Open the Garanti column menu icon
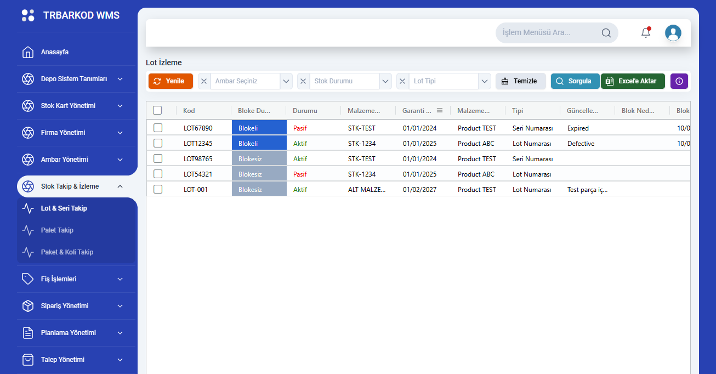Viewport: 716px width, 374px height. [x=439, y=110]
